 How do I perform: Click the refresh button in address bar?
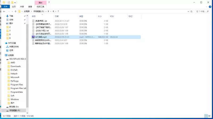click(192, 11)
